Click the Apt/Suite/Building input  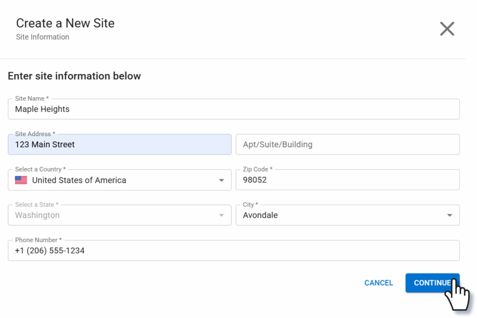347,145
